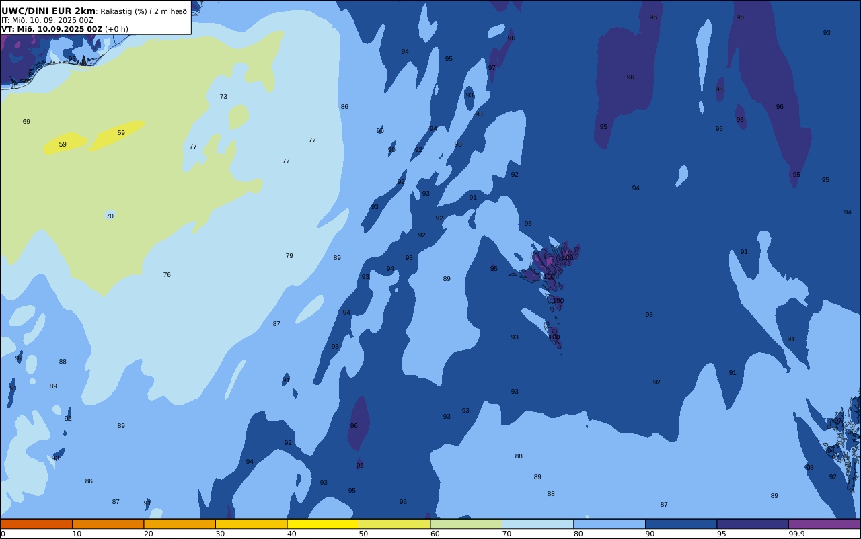Click the pale blue 70–80 legend swatch
Viewport: 861px width, 539px height.
537,524
